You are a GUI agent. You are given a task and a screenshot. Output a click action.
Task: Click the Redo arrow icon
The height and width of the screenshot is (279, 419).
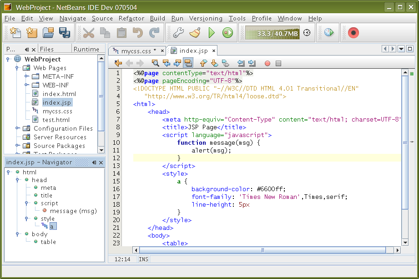click(x=154, y=33)
